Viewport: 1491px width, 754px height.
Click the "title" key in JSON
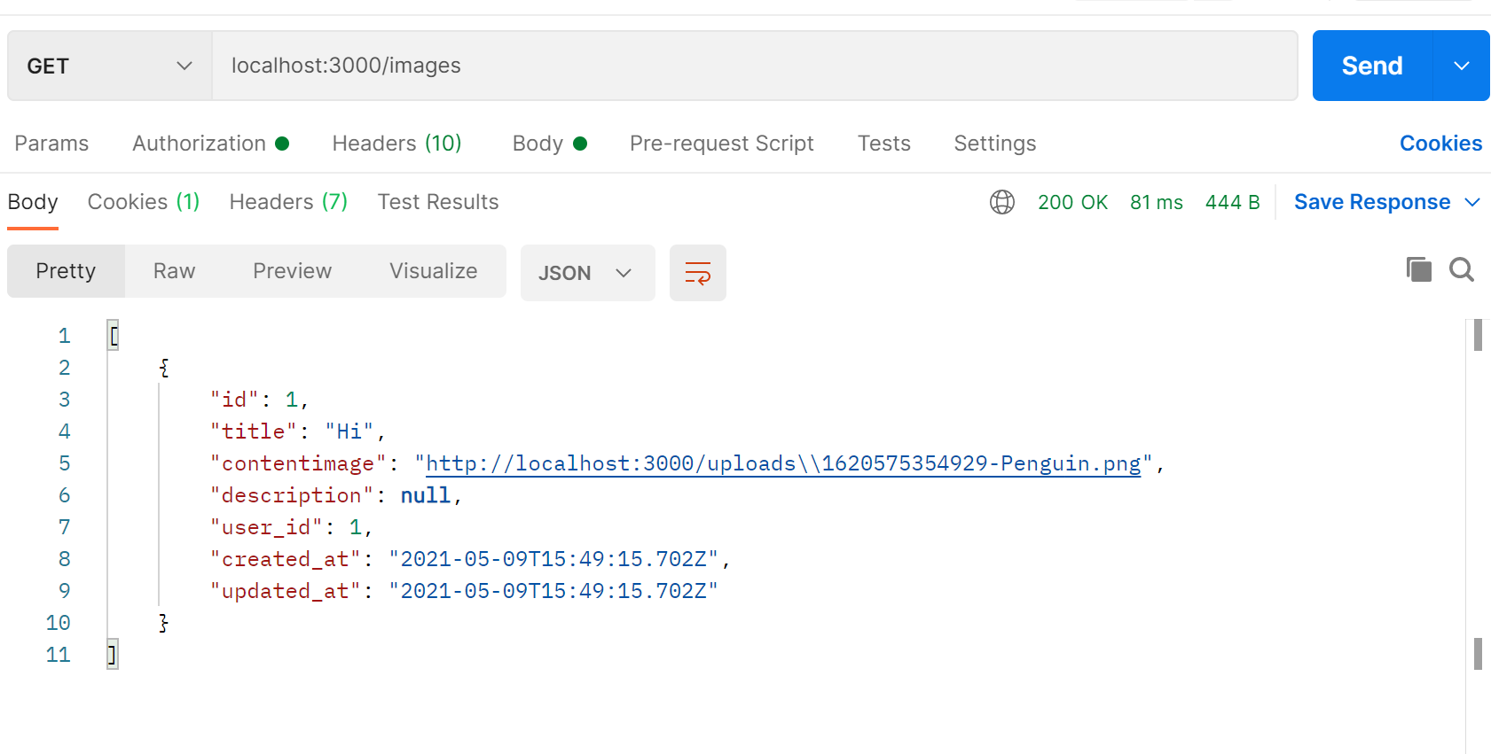(253, 431)
